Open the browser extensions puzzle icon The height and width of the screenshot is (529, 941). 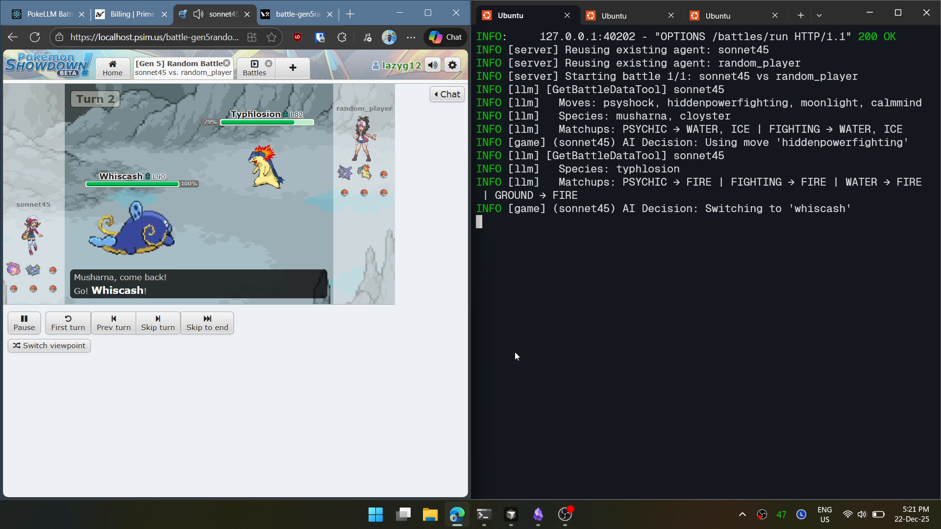(x=342, y=37)
